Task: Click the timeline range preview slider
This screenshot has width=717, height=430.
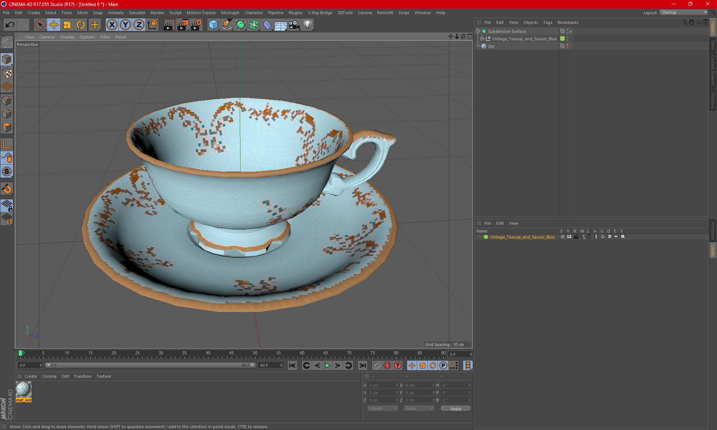Action: pos(150,365)
